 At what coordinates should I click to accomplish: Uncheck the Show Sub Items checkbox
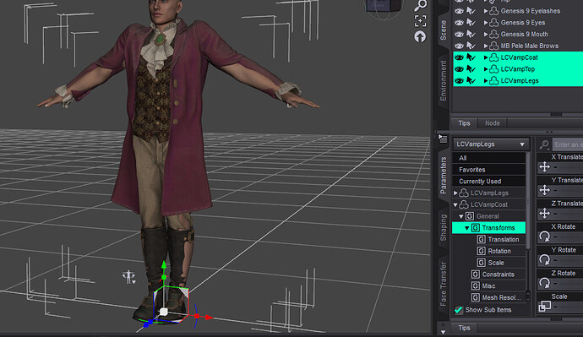pos(459,309)
